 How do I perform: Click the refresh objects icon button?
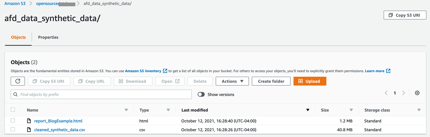click(x=18, y=81)
